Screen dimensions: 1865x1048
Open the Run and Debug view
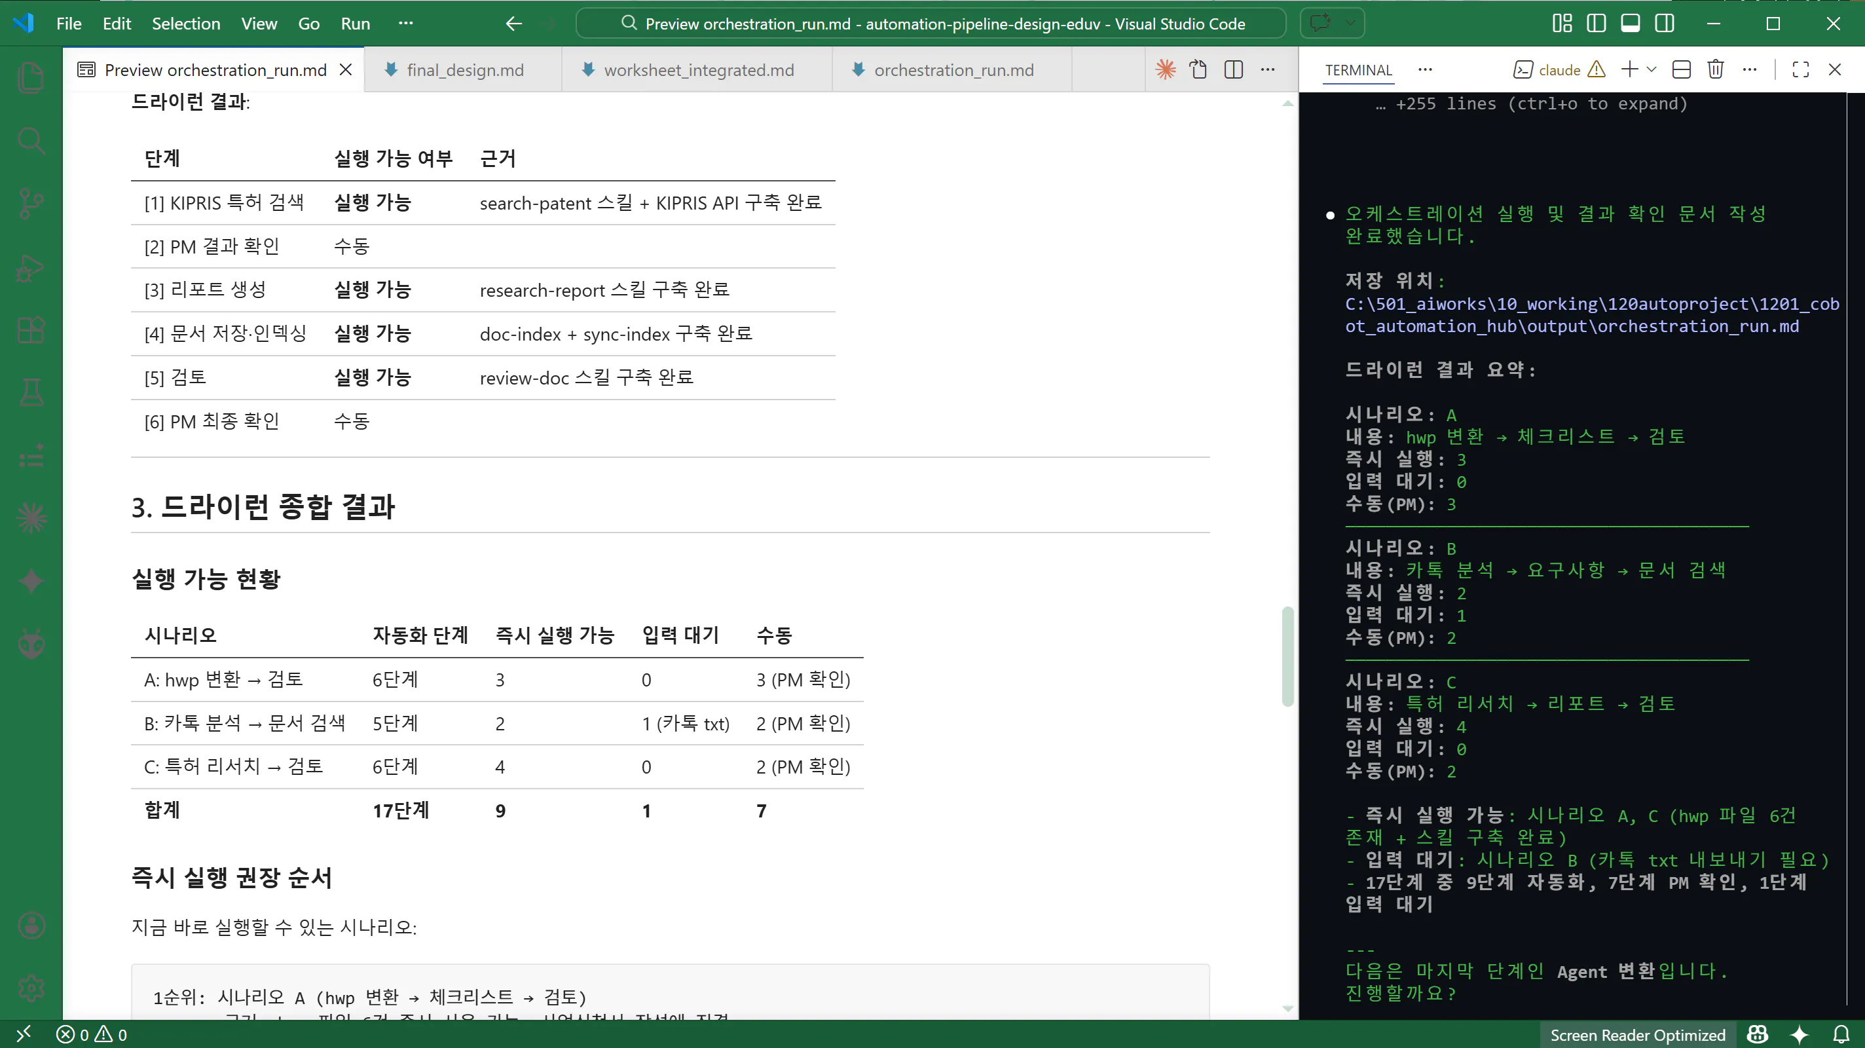point(31,267)
